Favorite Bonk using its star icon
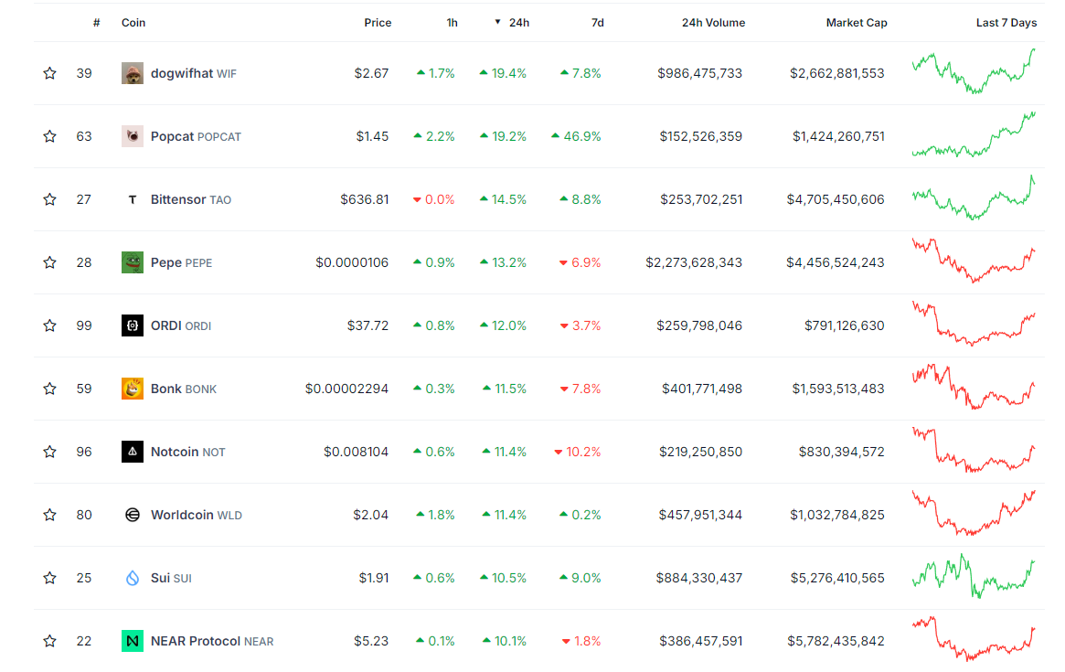1065x672 pixels. pyautogui.click(x=49, y=389)
